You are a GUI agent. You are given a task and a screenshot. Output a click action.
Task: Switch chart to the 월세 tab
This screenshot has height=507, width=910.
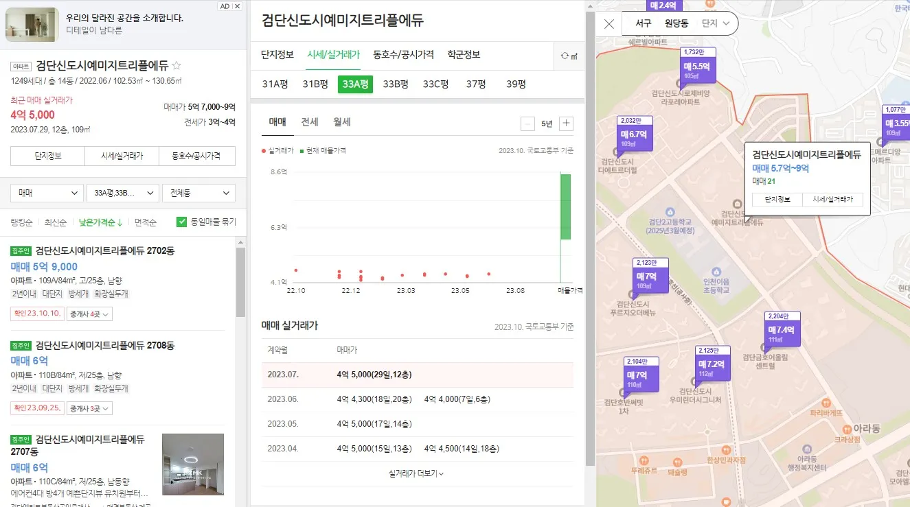tap(342, 122)
